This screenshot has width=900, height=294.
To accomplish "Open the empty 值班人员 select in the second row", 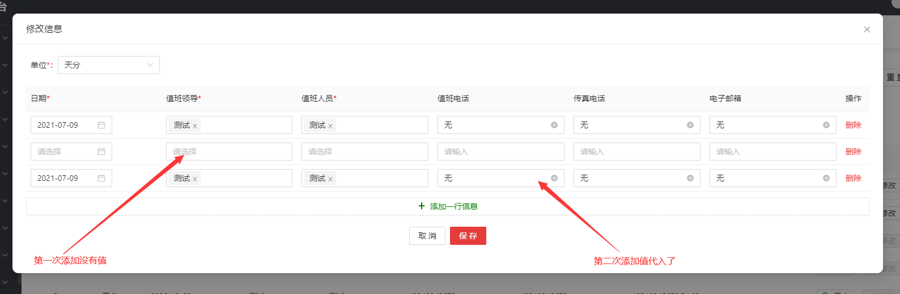I will [x=365, y=152].
